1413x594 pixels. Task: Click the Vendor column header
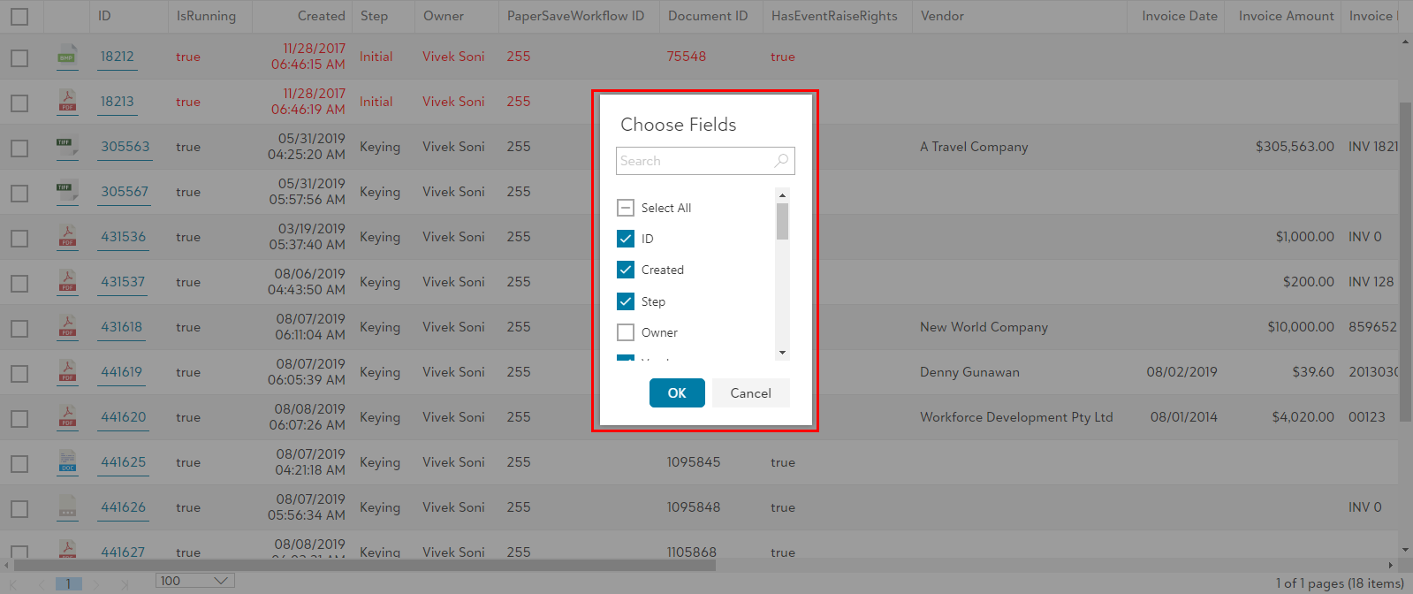click(x=942, y=16)
